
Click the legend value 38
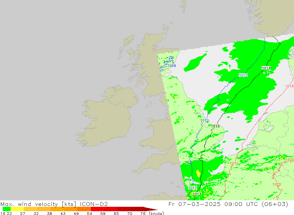49,213
